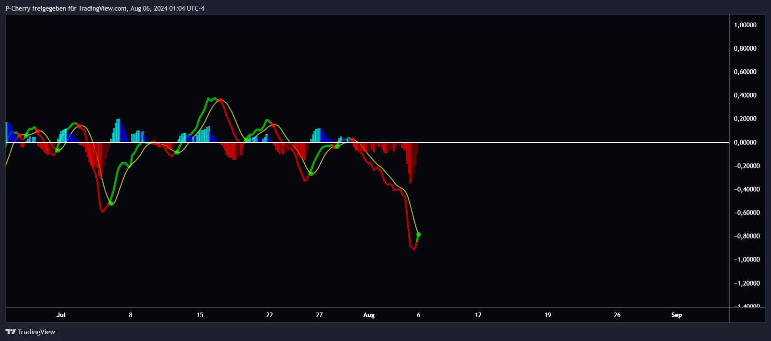Click the latest green signal dot near −0,80000

(418, 235)
